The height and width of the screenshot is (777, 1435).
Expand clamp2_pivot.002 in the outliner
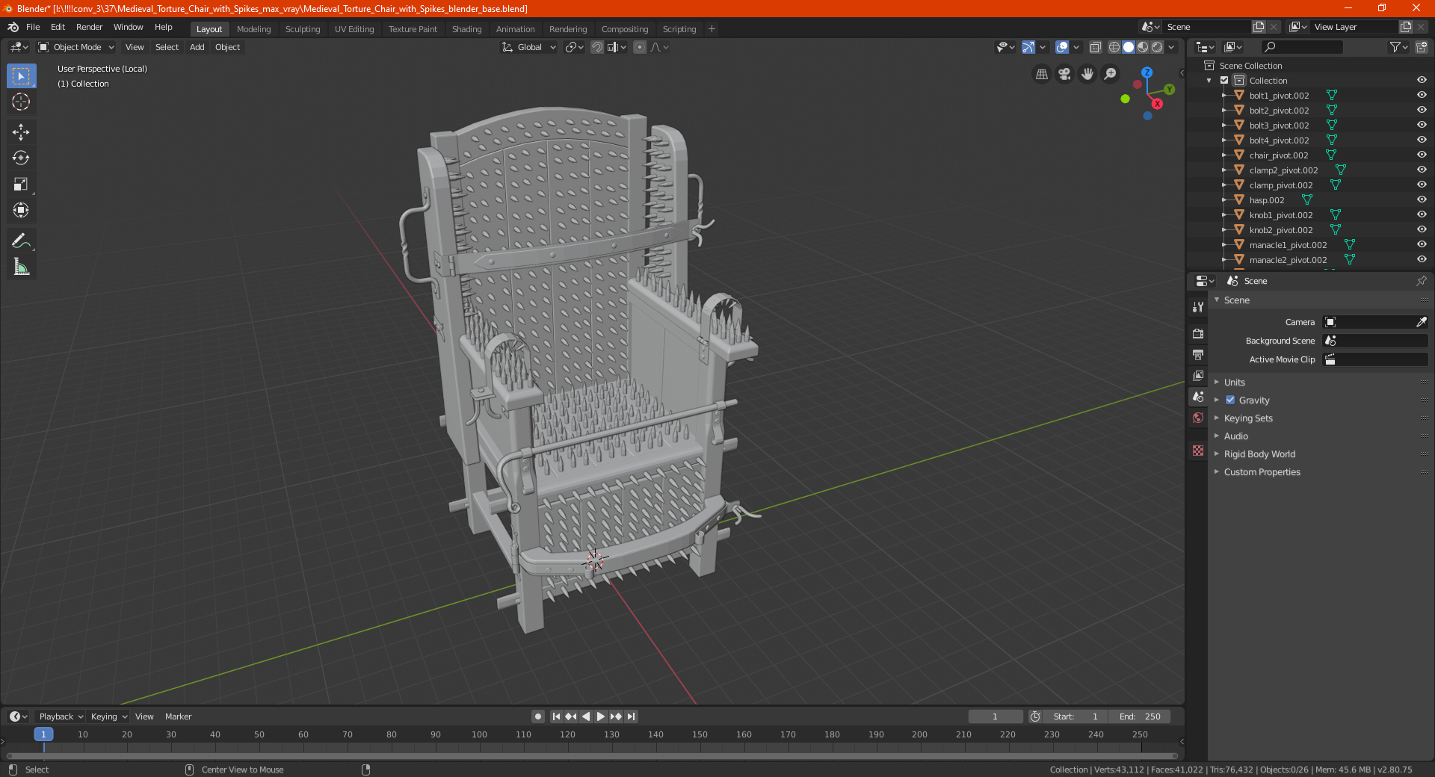point(1224,170)
